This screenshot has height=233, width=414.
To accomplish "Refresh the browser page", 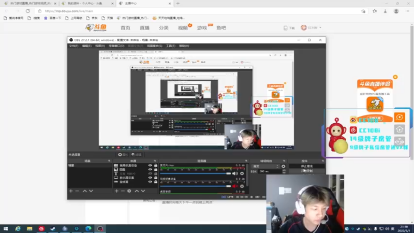I will click(x=28, y=11).
